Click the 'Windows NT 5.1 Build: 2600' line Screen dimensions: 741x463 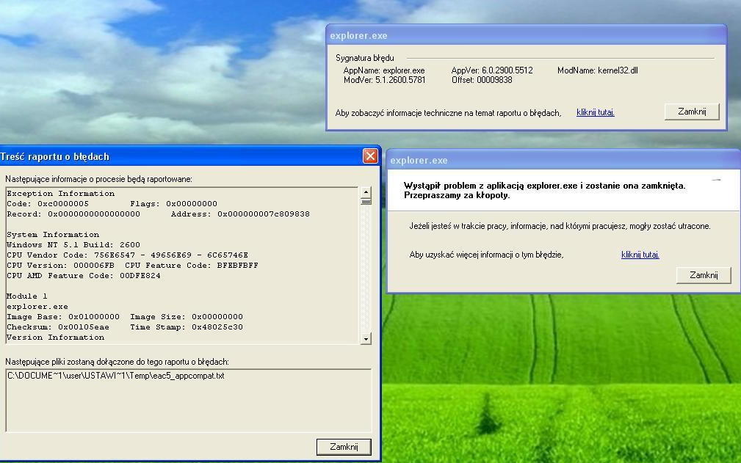tap(73, 245)
